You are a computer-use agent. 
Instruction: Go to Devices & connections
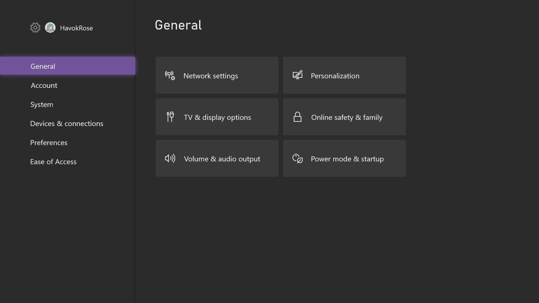tap(67, 123)
